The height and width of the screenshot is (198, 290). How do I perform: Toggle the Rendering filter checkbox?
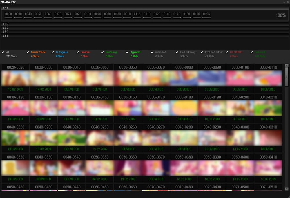coord(102,52)
